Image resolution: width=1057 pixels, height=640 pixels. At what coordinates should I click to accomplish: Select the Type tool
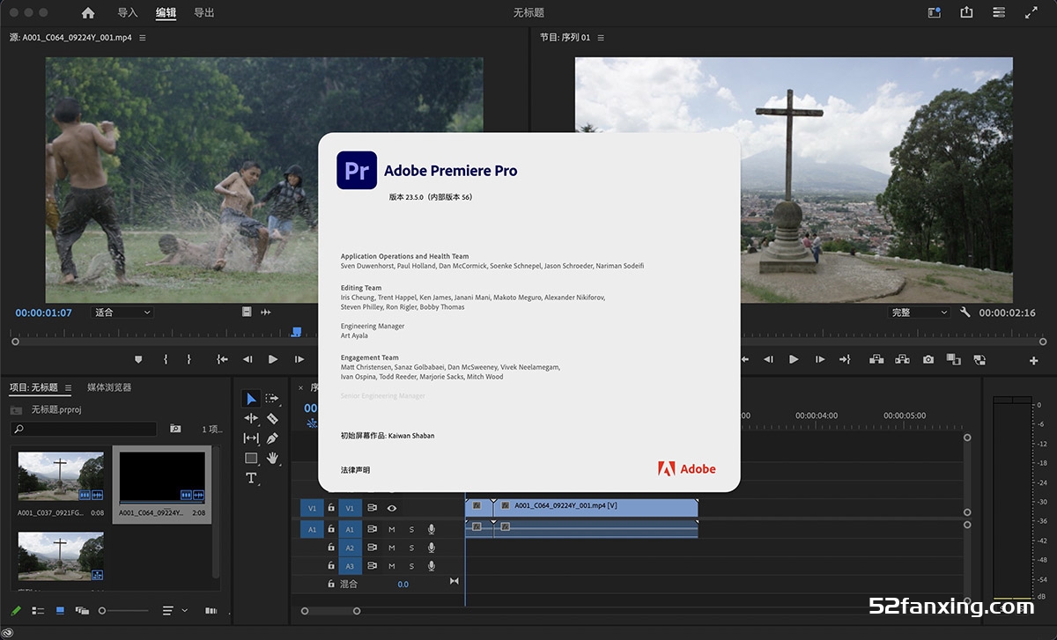[x=251, y=478]
